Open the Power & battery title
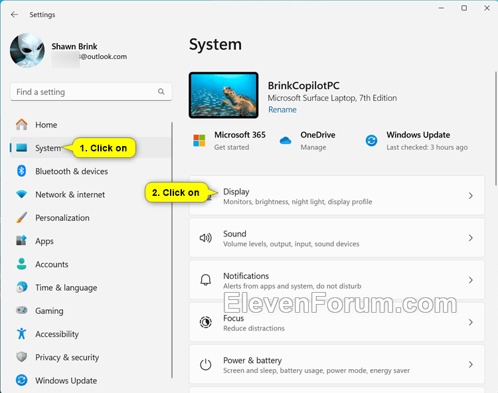The height and width of the screenshot is (393, 498). tap(252, 360)
